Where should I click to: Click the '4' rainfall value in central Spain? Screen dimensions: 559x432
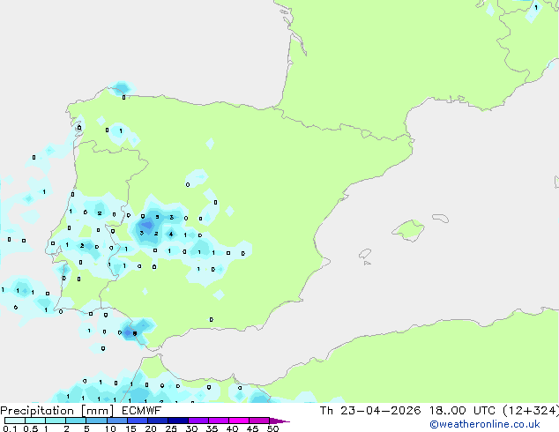171,235
